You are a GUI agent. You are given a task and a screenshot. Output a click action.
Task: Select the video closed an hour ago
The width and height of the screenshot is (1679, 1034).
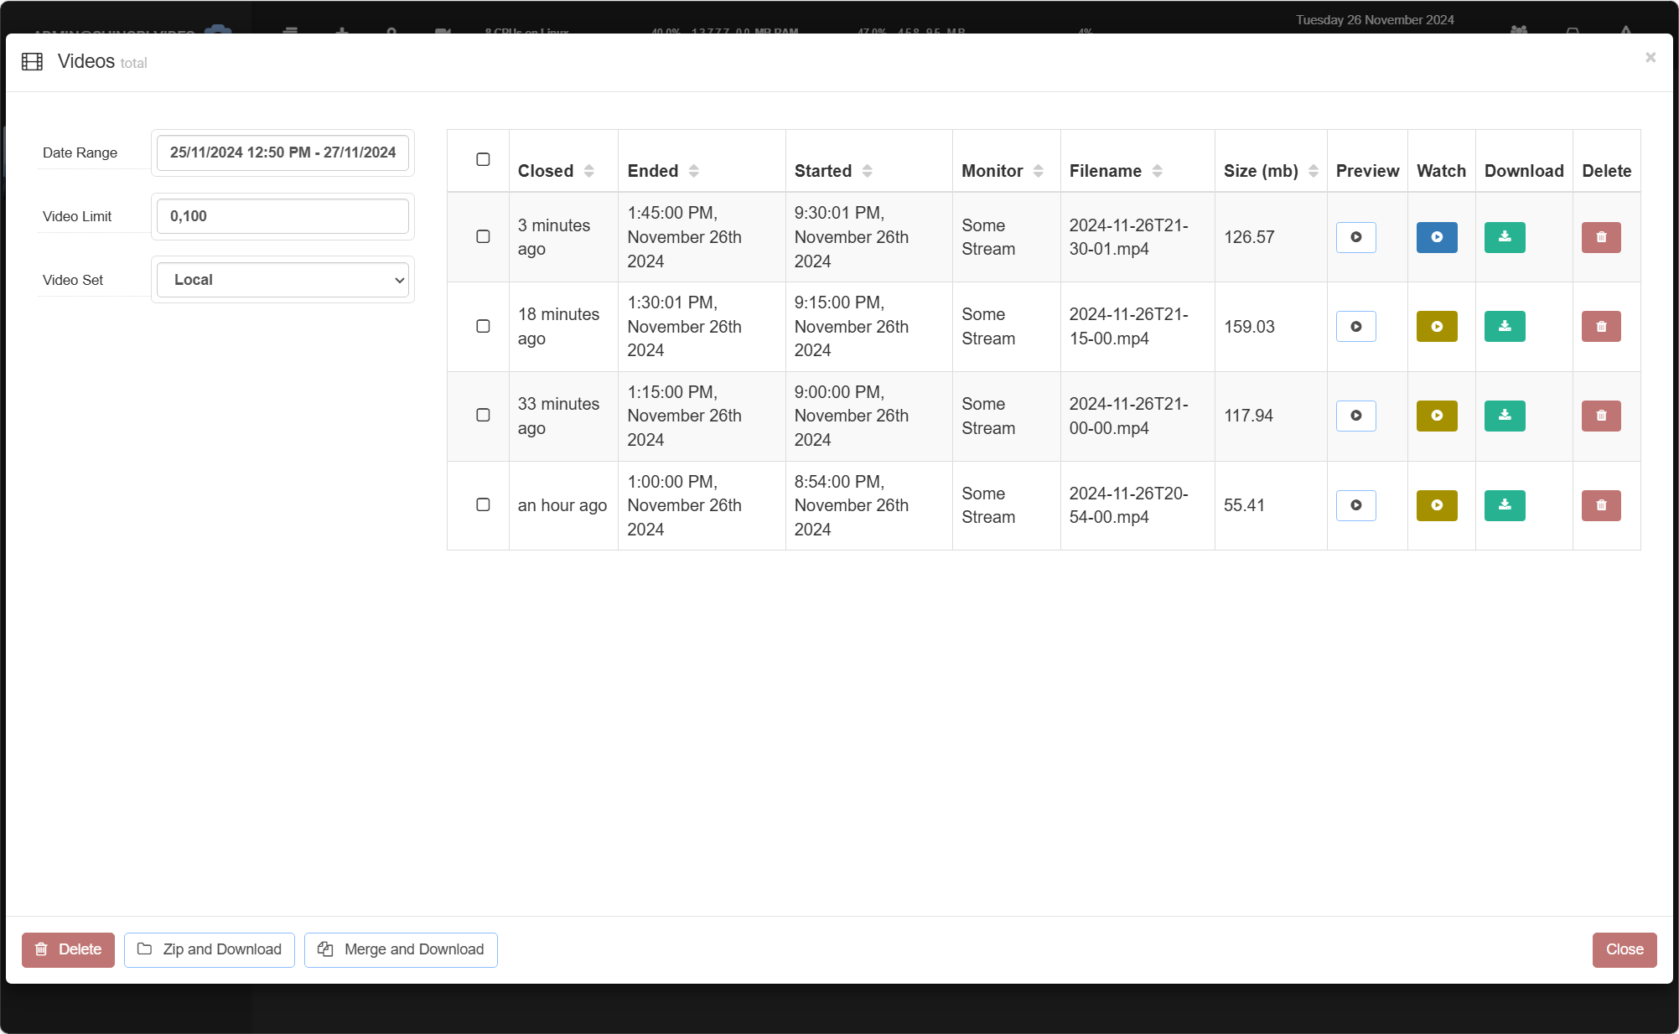483,504
